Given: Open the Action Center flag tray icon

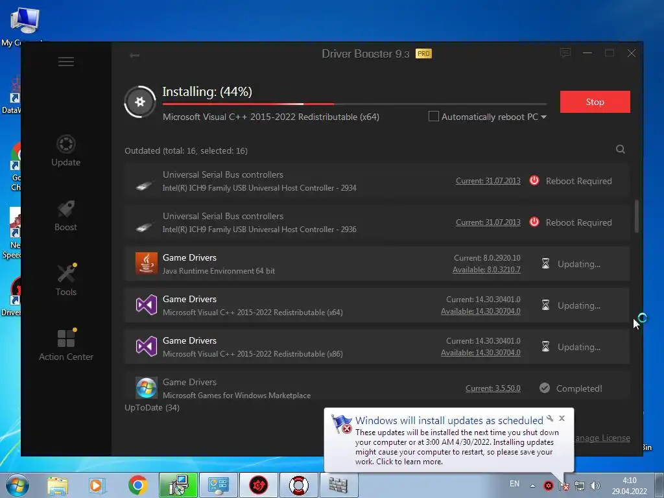Looking at the screenshot, I should tap(563, 486).
